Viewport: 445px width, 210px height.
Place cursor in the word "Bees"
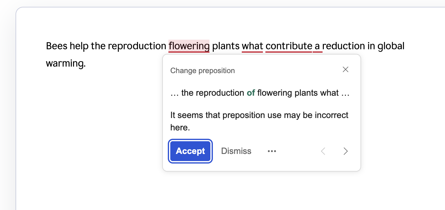click(57, 46)
